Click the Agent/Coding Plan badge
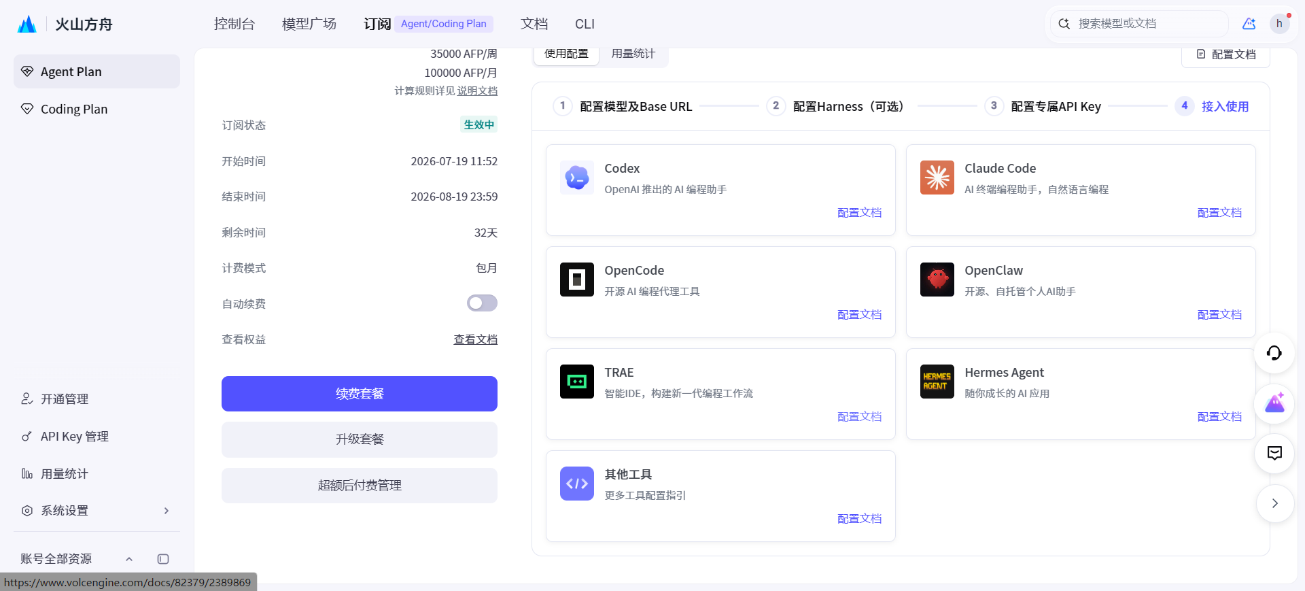 point(444,24)
